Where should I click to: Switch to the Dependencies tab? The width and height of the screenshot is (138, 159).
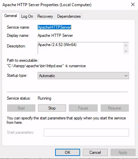[x=69, y=16]
